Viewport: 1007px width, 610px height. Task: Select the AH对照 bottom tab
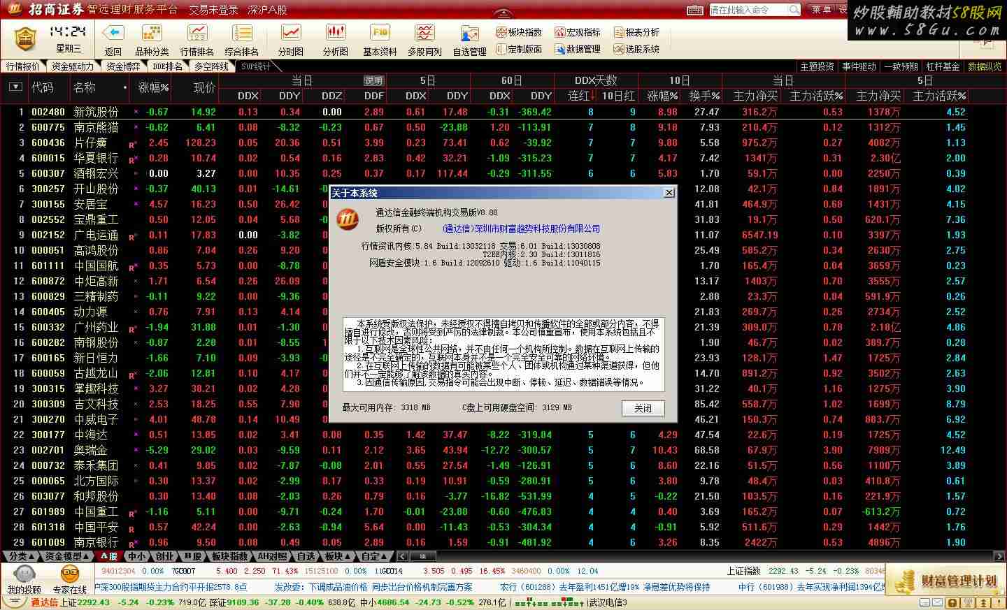(x=273, y=556)
